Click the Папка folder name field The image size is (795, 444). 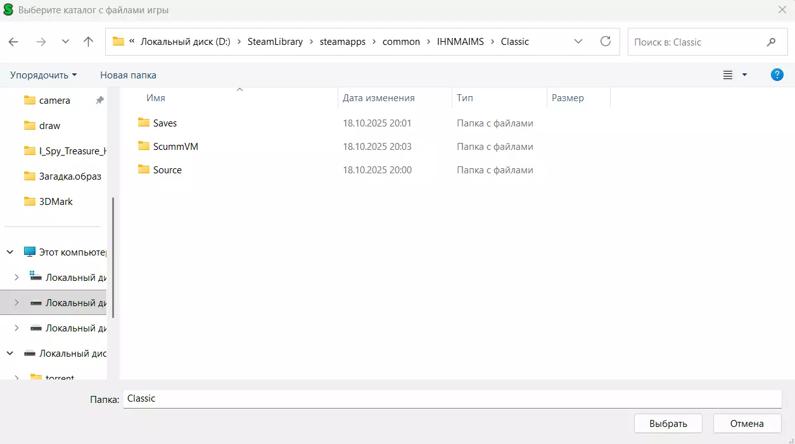(452, 399)
